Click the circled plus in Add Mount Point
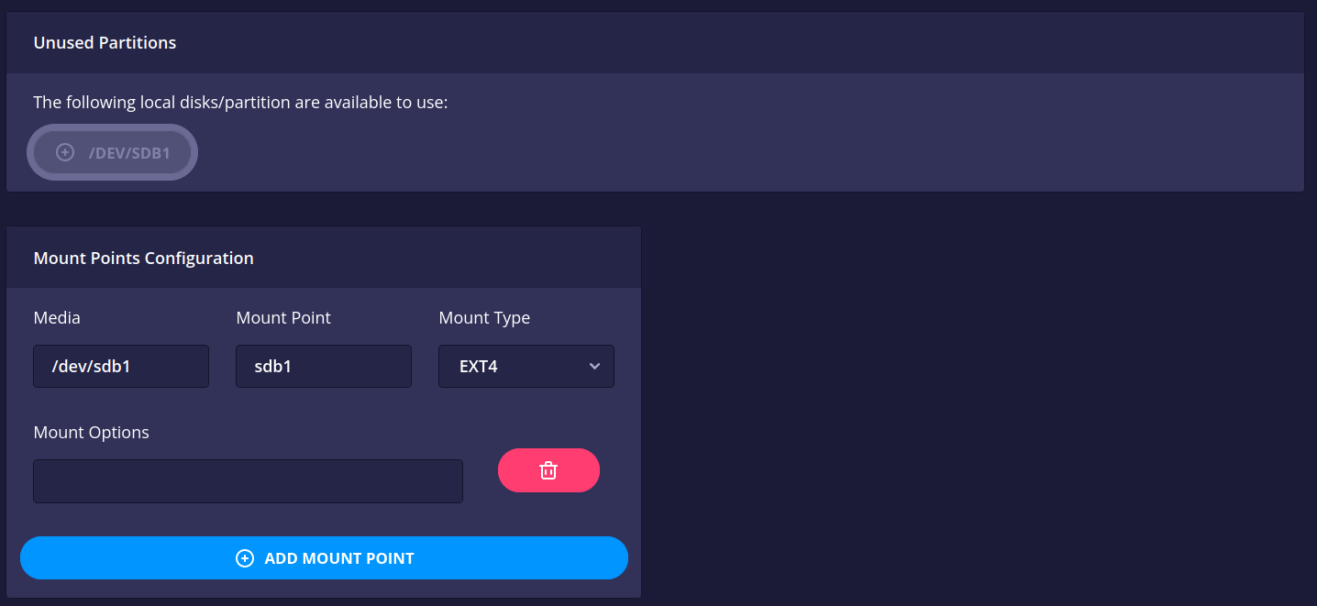The image size is (1317, 606). [245, 558]
